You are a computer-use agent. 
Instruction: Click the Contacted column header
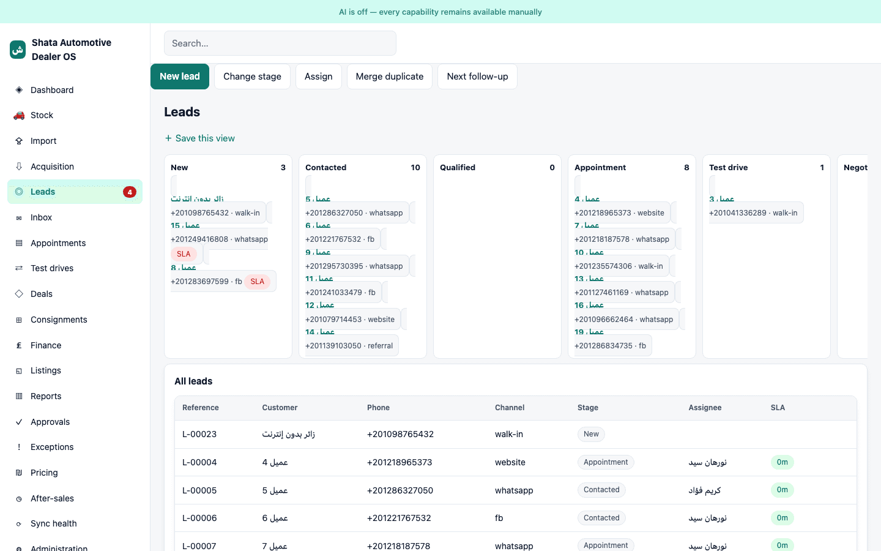tap(363, 167)
